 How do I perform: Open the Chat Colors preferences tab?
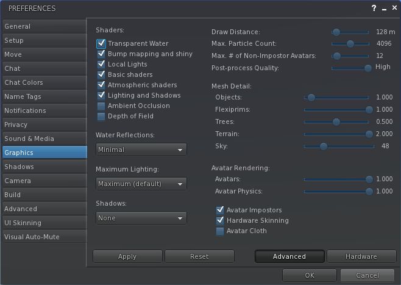pos(44,82)
